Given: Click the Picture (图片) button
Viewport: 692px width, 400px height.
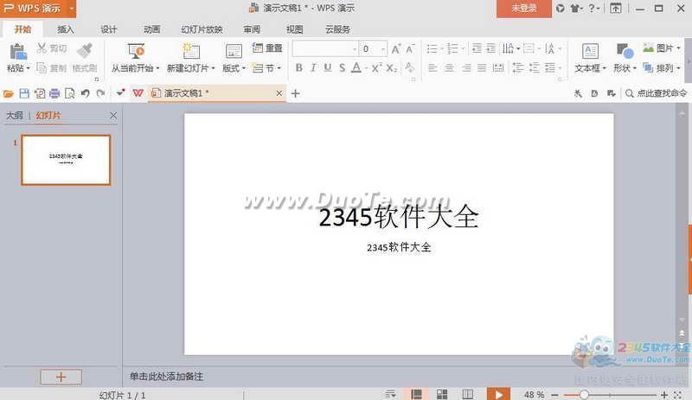Looking at the screenshot, I should 662,48.
